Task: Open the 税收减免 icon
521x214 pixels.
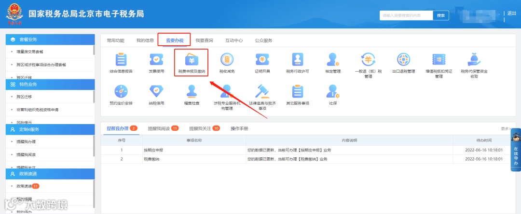Action: pos(227,60)
